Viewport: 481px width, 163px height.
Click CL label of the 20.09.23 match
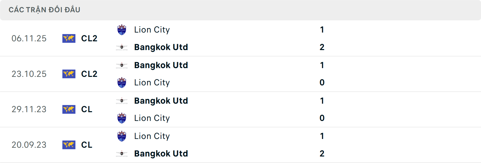[x=87, y=145]
